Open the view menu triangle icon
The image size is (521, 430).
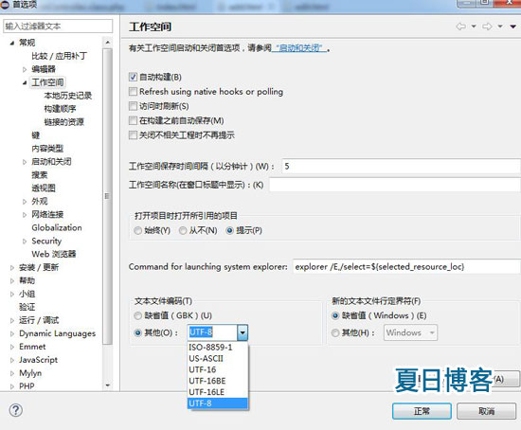coord(513,27)
